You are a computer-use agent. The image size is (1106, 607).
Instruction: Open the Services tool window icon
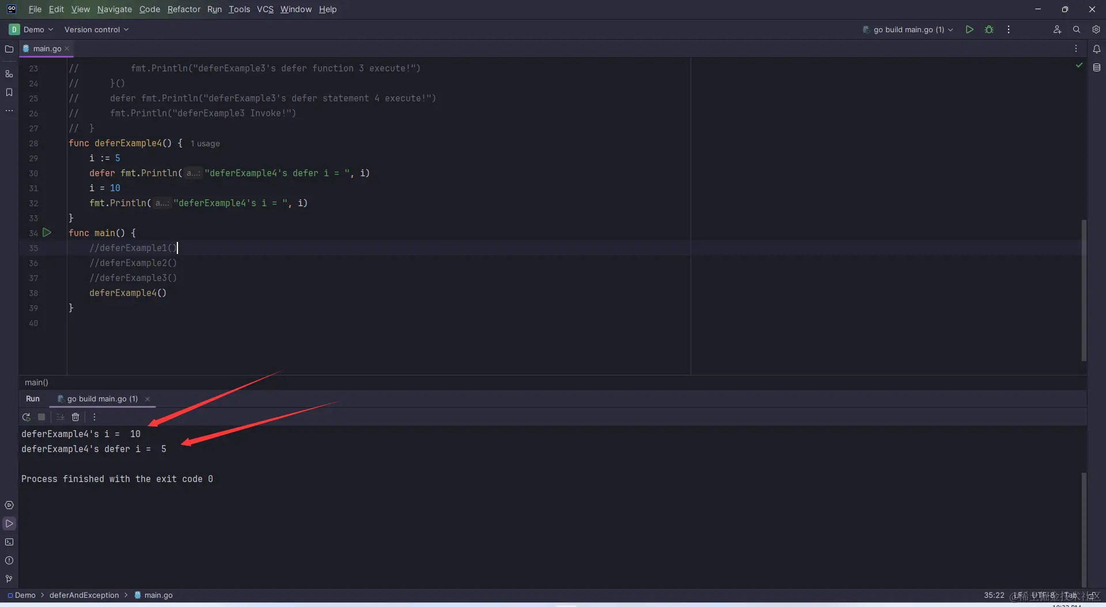tap(9, 505)
